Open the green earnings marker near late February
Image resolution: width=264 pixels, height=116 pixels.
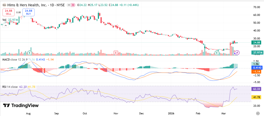(217, 53)
